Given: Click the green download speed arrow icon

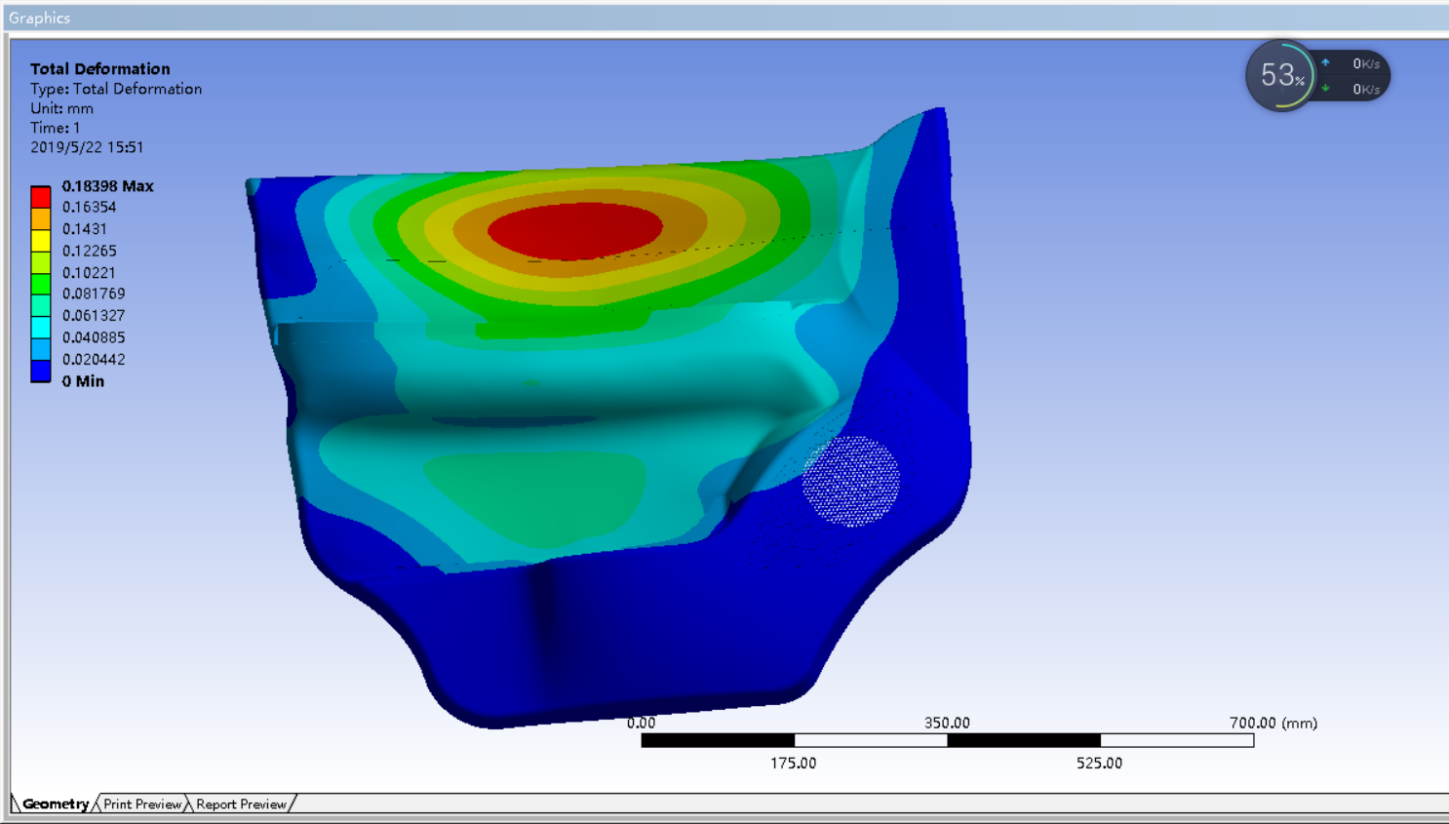Looking at the screenshot, I should click(x=1325, y=89).
